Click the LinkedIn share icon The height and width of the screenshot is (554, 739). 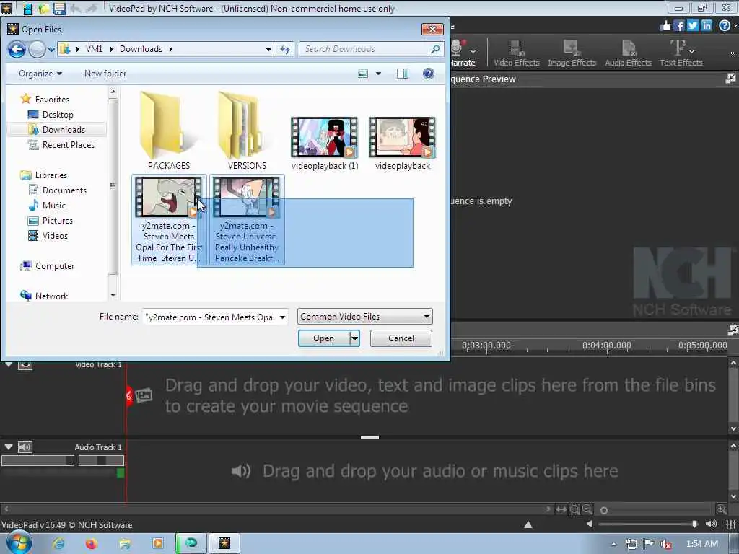click(x=706, y=26)
